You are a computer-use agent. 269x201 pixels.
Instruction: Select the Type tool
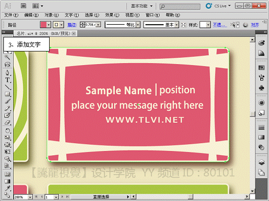(x=7, y=80)
